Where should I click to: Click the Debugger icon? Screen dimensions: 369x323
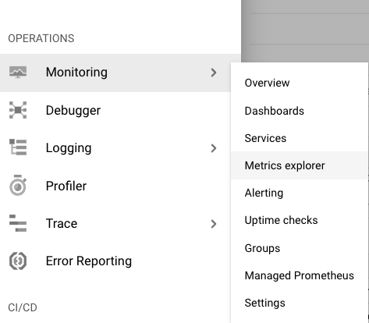point(18,110)
